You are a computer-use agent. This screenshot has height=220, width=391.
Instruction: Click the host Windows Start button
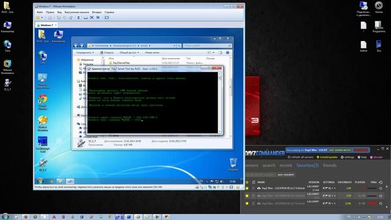point(5,216)
